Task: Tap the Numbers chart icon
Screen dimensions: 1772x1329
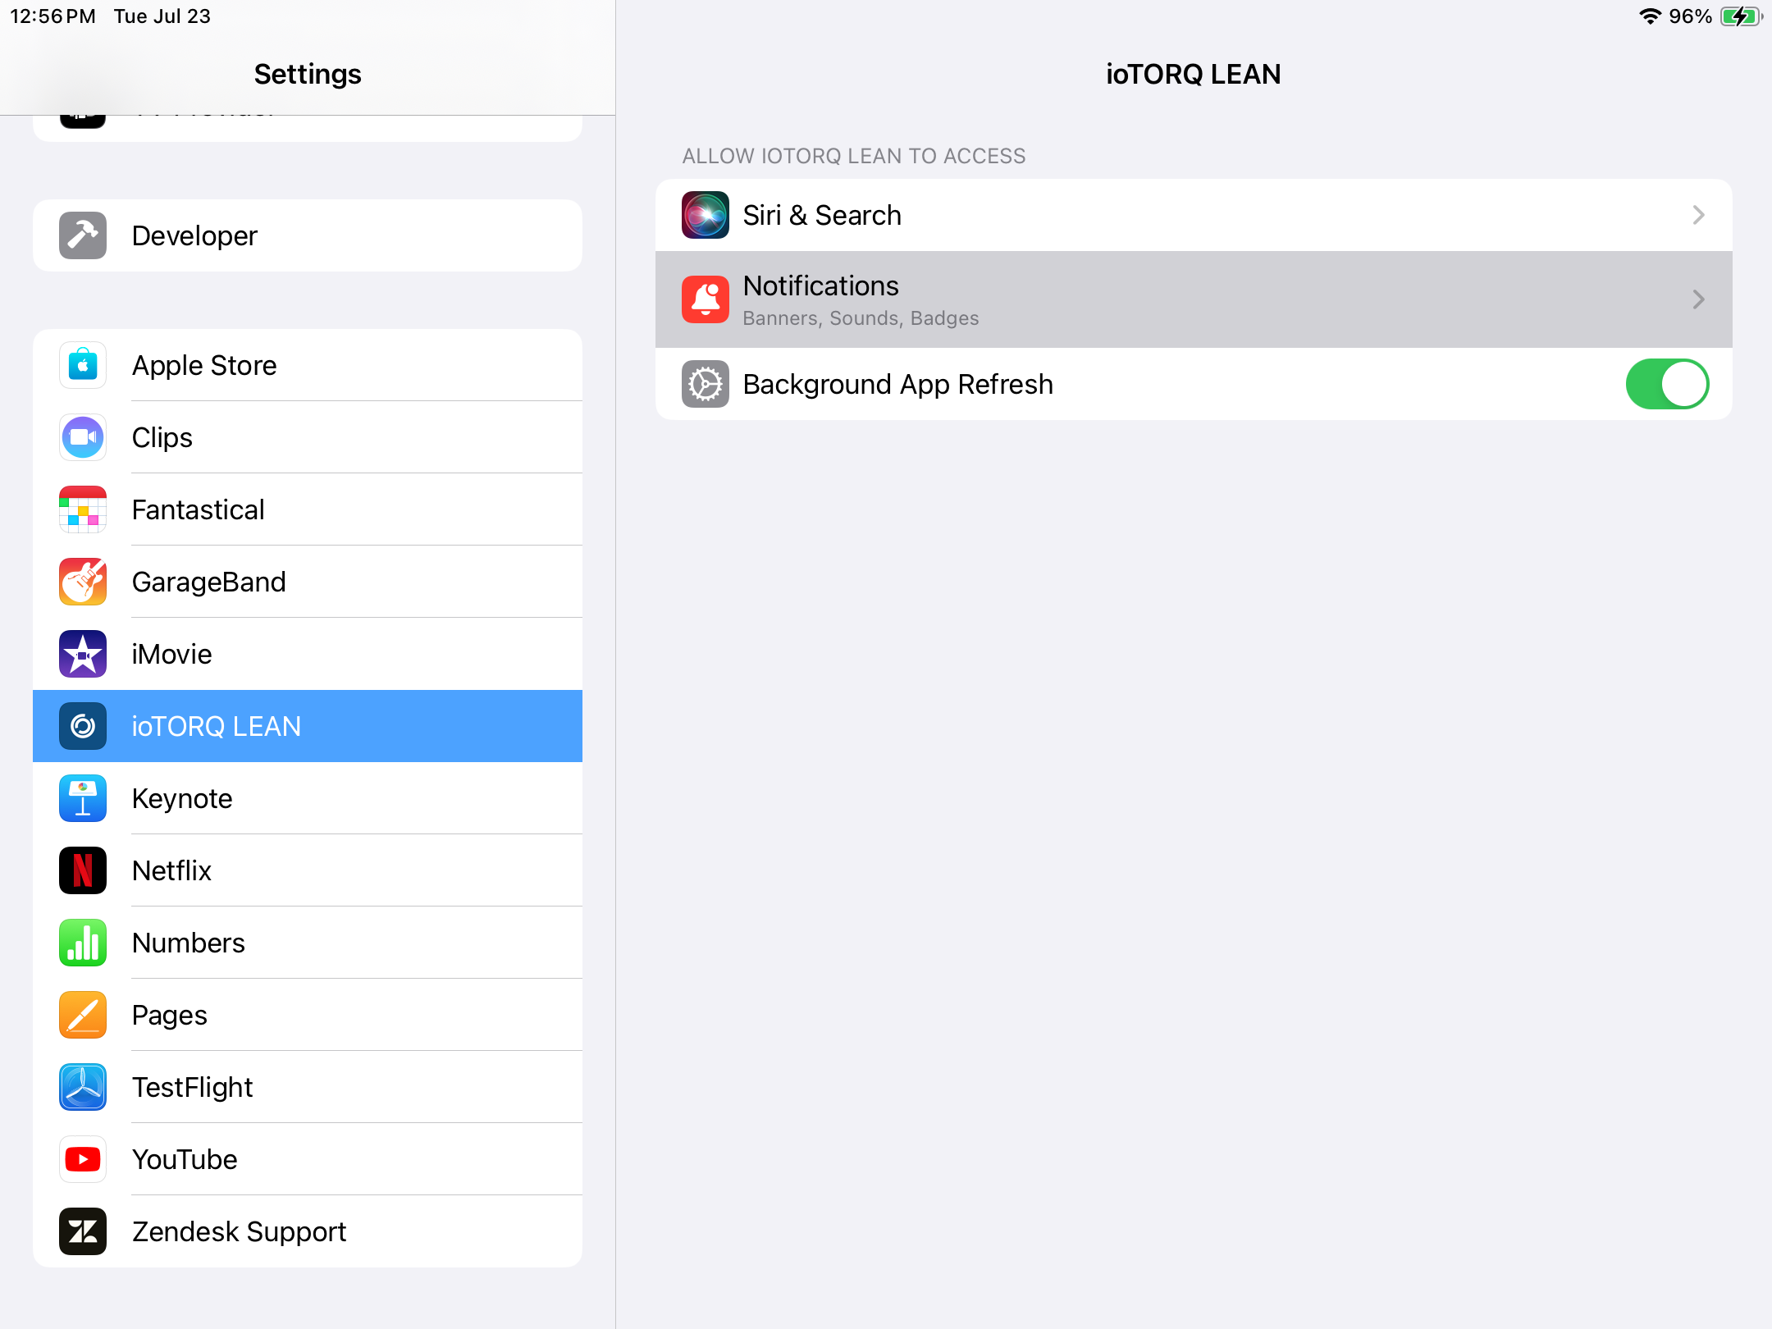Action: coord(83,943)
